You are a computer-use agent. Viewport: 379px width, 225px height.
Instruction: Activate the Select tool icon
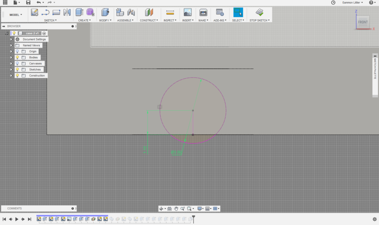[x=238, y=12]
